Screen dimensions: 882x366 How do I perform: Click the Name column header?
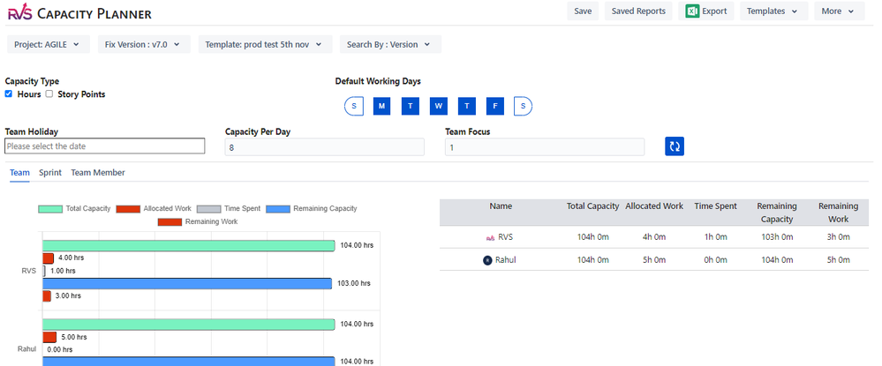(x=501, y=206)
